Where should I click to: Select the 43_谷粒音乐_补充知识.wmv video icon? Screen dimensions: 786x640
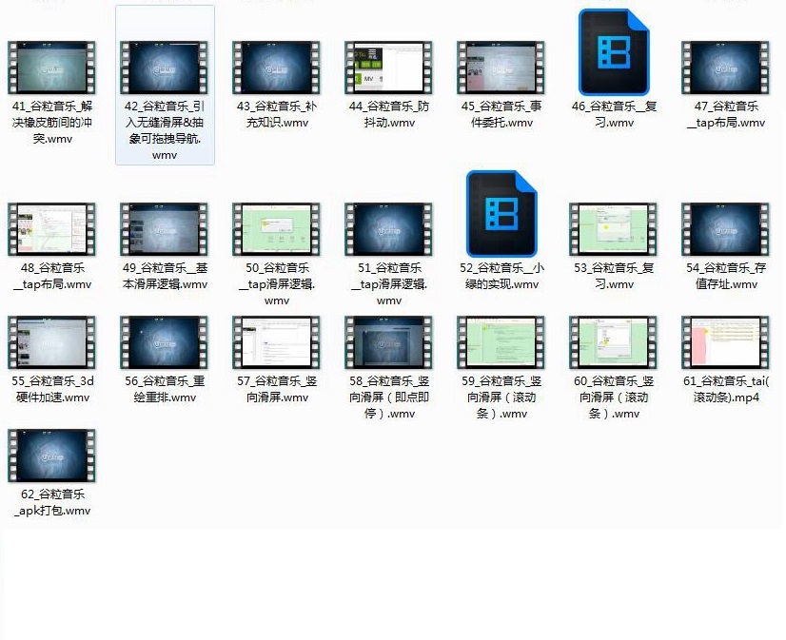point(276,68)
